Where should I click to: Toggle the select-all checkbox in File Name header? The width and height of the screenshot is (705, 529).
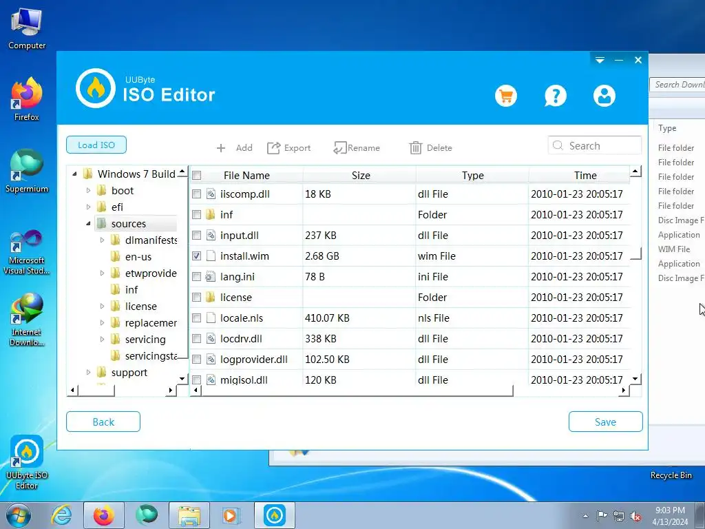click(x=196, y=176)
